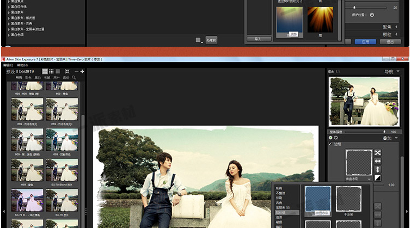Expand the focus panel arrow in upper window
The image size is (411, 228).
[x=396, y=27]
